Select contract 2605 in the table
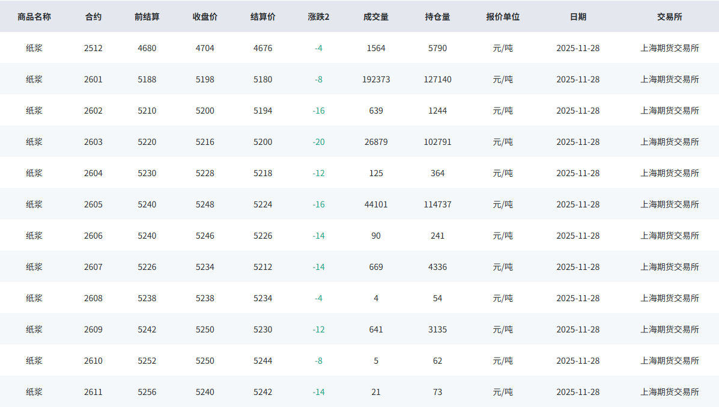 [93, 204]
